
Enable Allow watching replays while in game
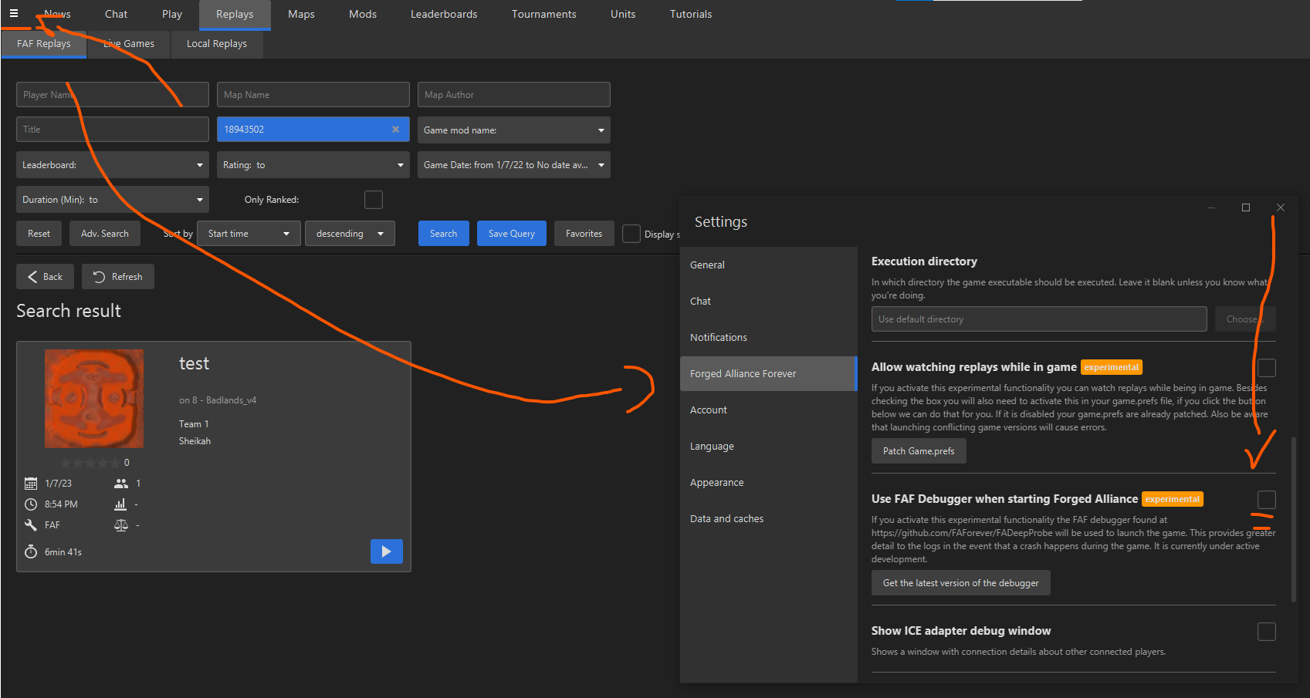click(1267, 368)
